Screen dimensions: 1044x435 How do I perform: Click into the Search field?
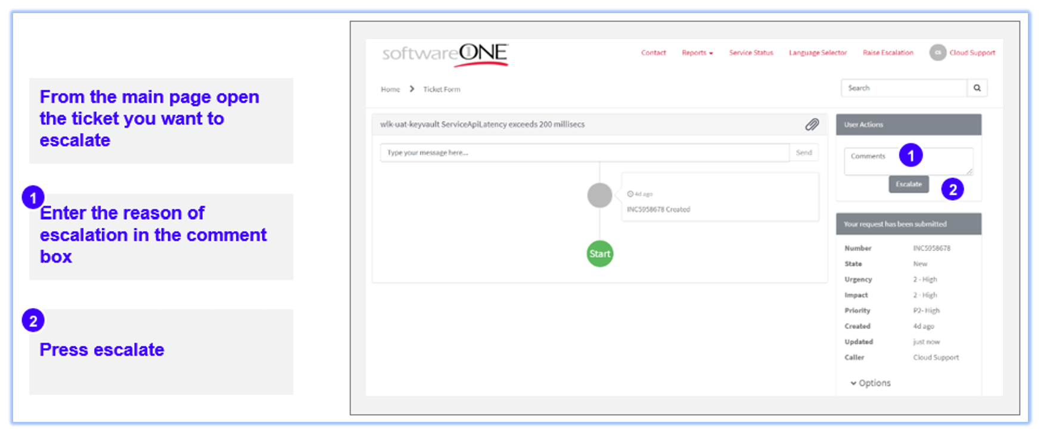(x=903, y=88)
